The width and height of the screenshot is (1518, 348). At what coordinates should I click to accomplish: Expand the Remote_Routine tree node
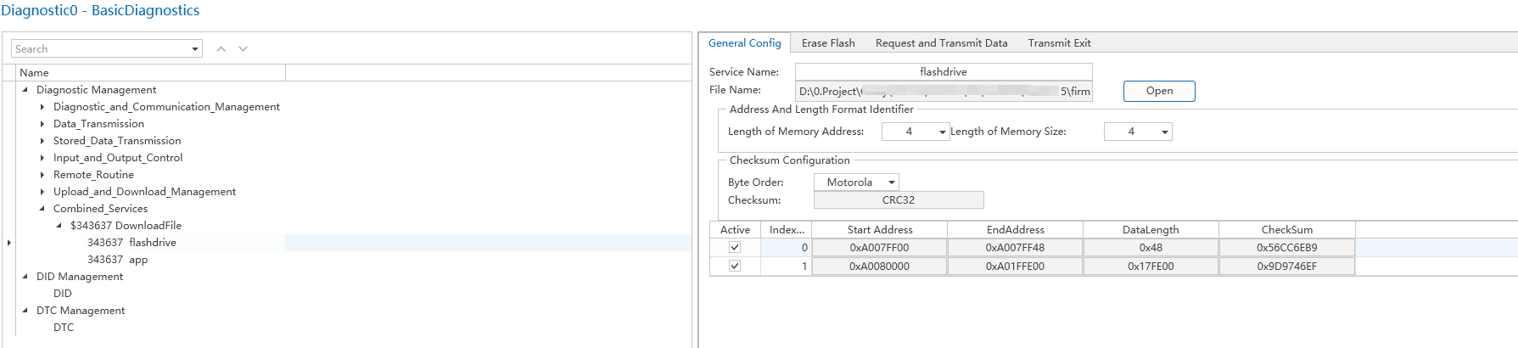[x=42, y=175]
